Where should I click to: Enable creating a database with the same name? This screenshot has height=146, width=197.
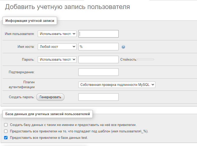click(x=6, y=125)
